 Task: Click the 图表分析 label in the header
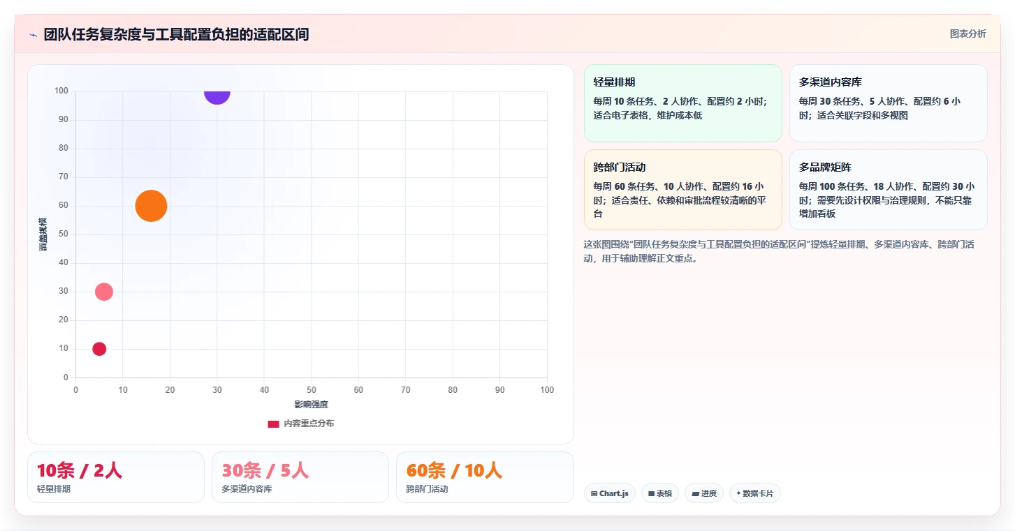967,33
